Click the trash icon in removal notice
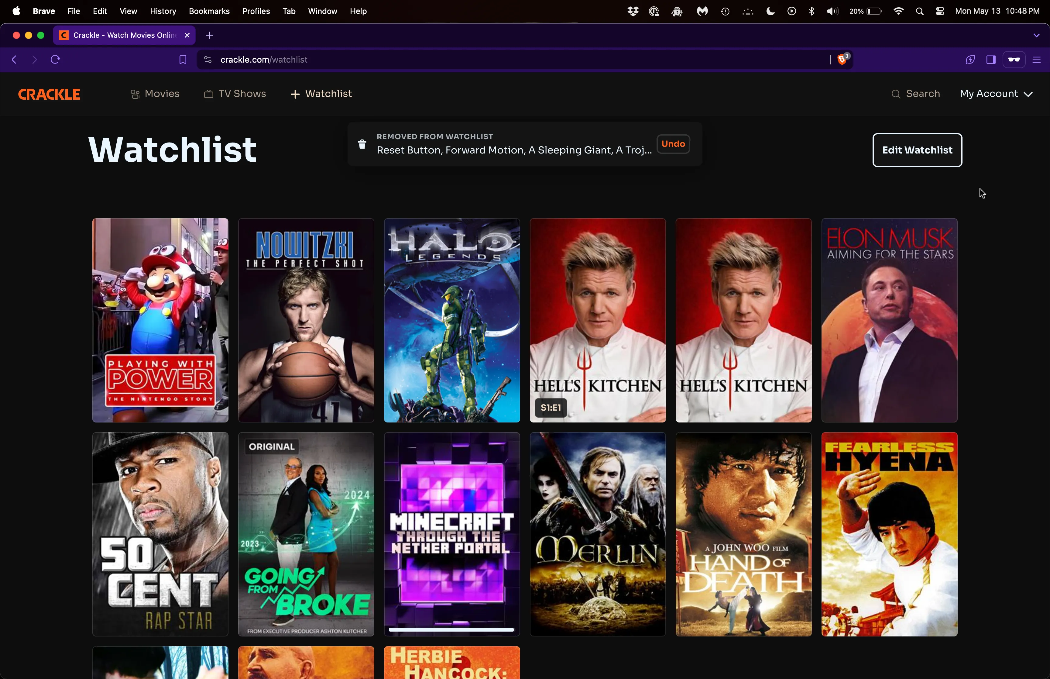Image resolution: width=1050 pixels, height=679 pixels. coord(362,144)
